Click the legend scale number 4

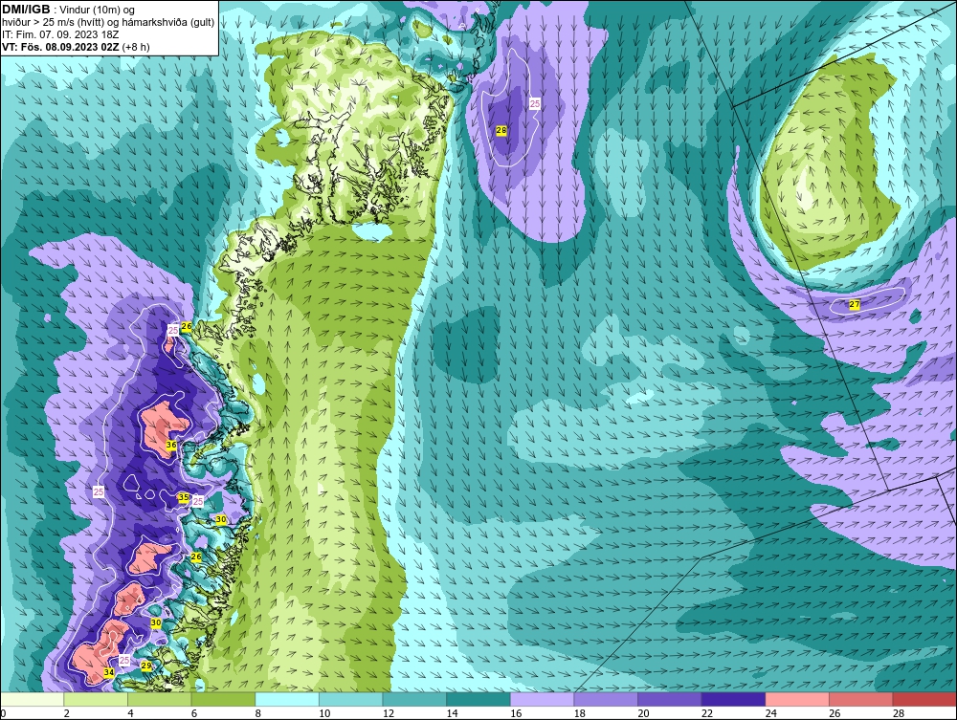(x=130, y=713)
